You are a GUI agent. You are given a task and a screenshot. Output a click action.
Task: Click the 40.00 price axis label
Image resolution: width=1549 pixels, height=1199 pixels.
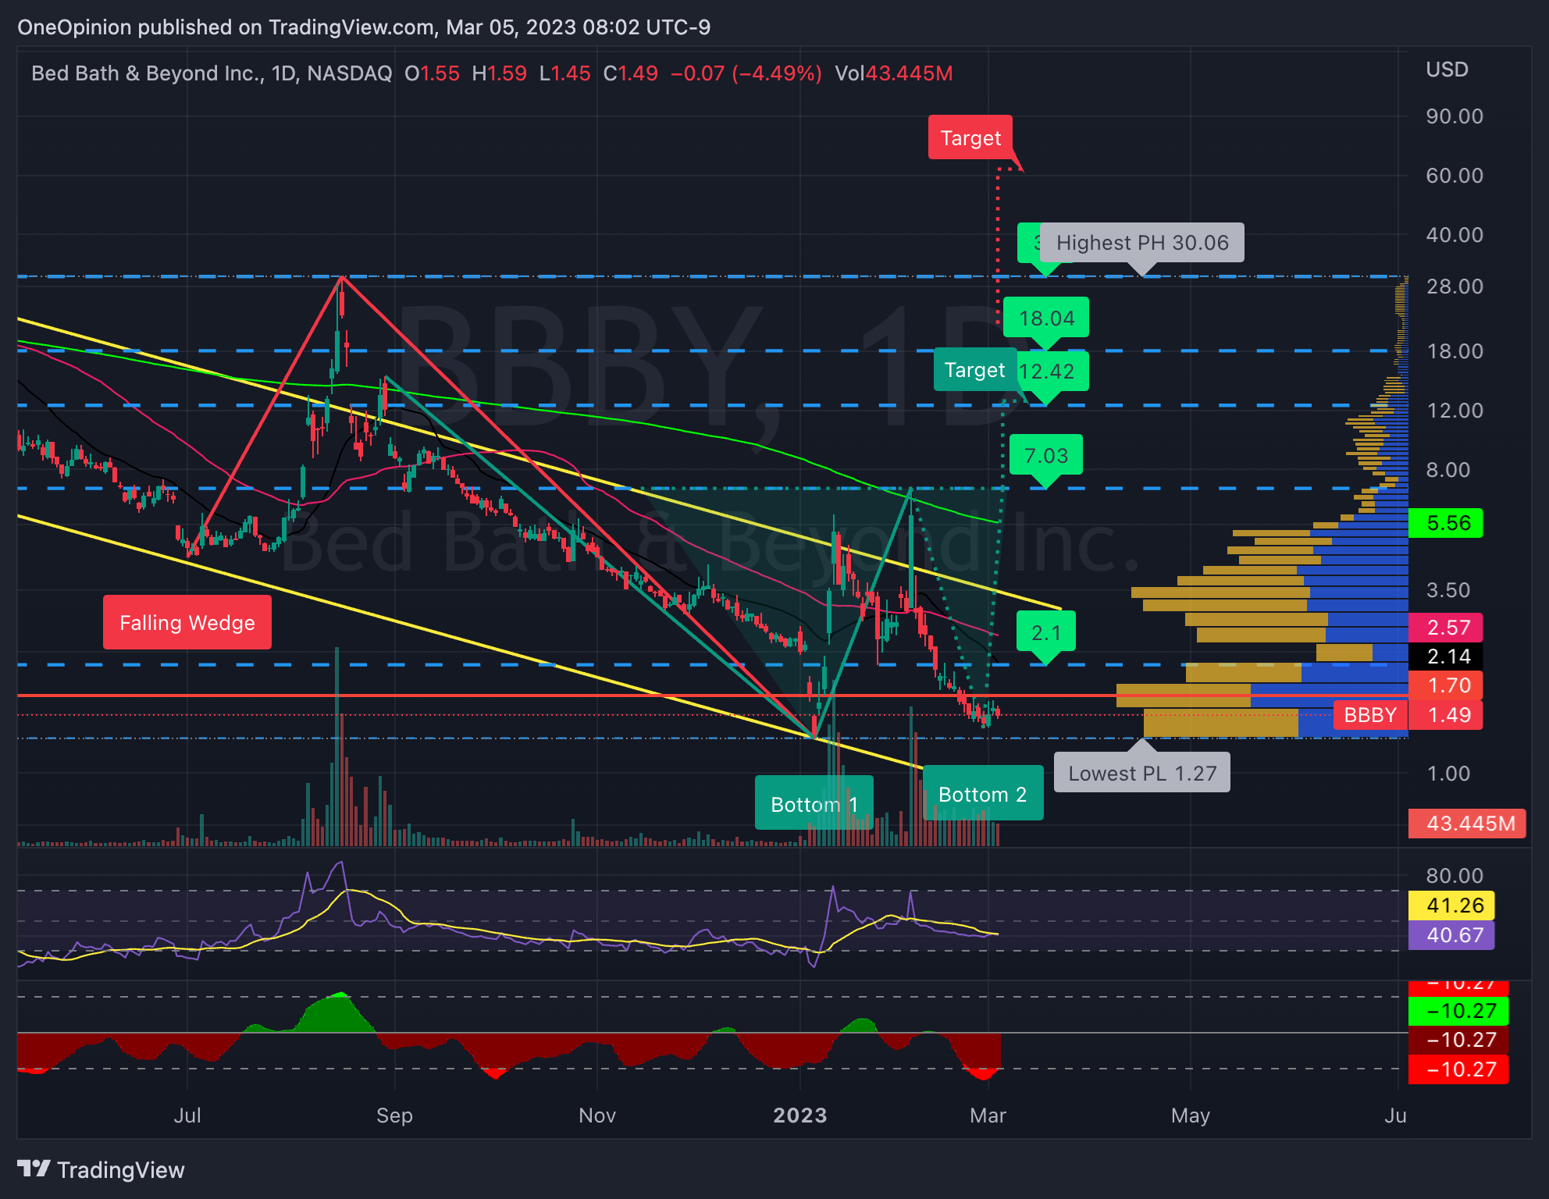[x=1455, y=234]
